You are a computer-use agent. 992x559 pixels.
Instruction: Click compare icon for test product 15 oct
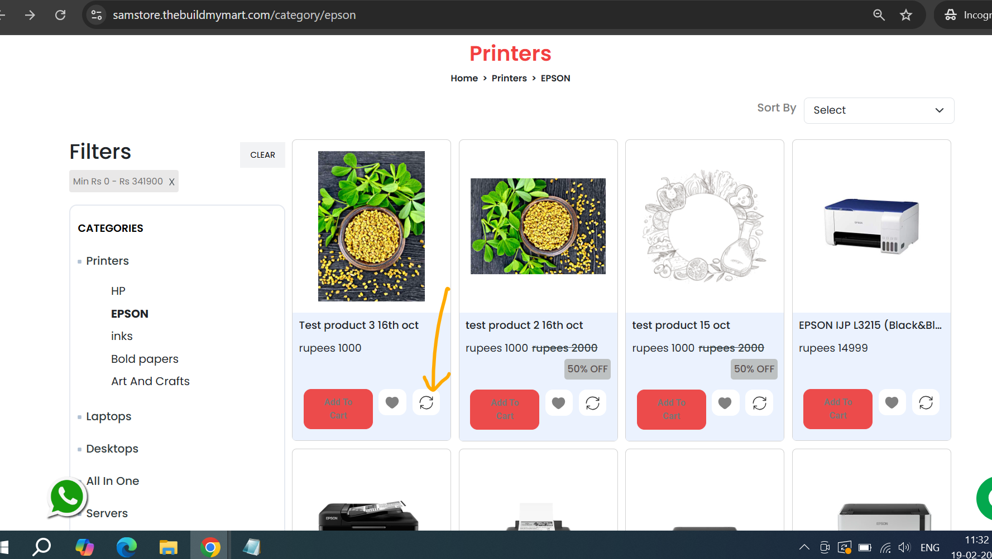760,403
